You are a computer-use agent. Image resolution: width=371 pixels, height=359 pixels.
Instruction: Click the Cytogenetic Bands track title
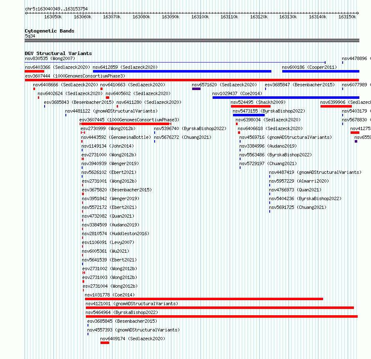pos(50,31)
